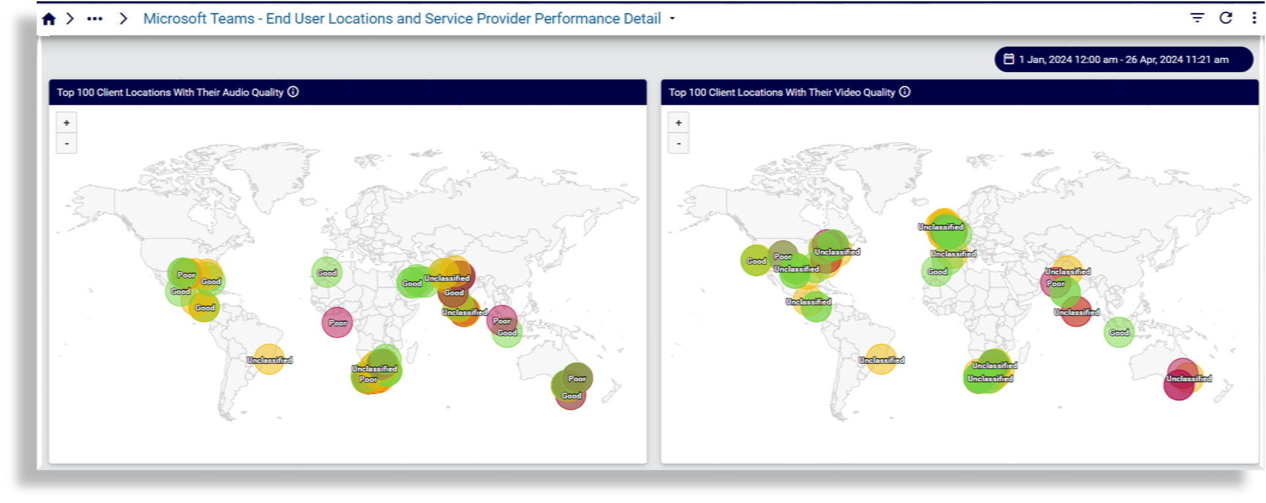The height and width of the screenshot is (503, 1266).
Task: Click breadcrumb chevron after home icon
Action: tap(70, 19)
